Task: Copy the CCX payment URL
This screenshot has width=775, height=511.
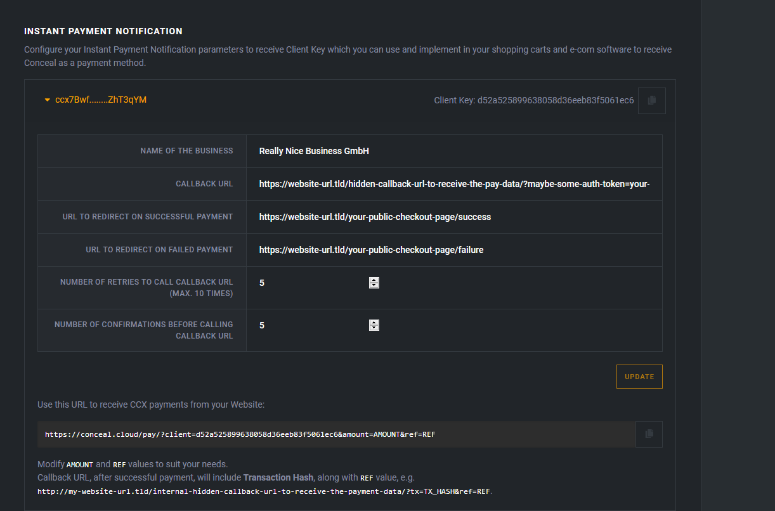Action: (649, 434)
